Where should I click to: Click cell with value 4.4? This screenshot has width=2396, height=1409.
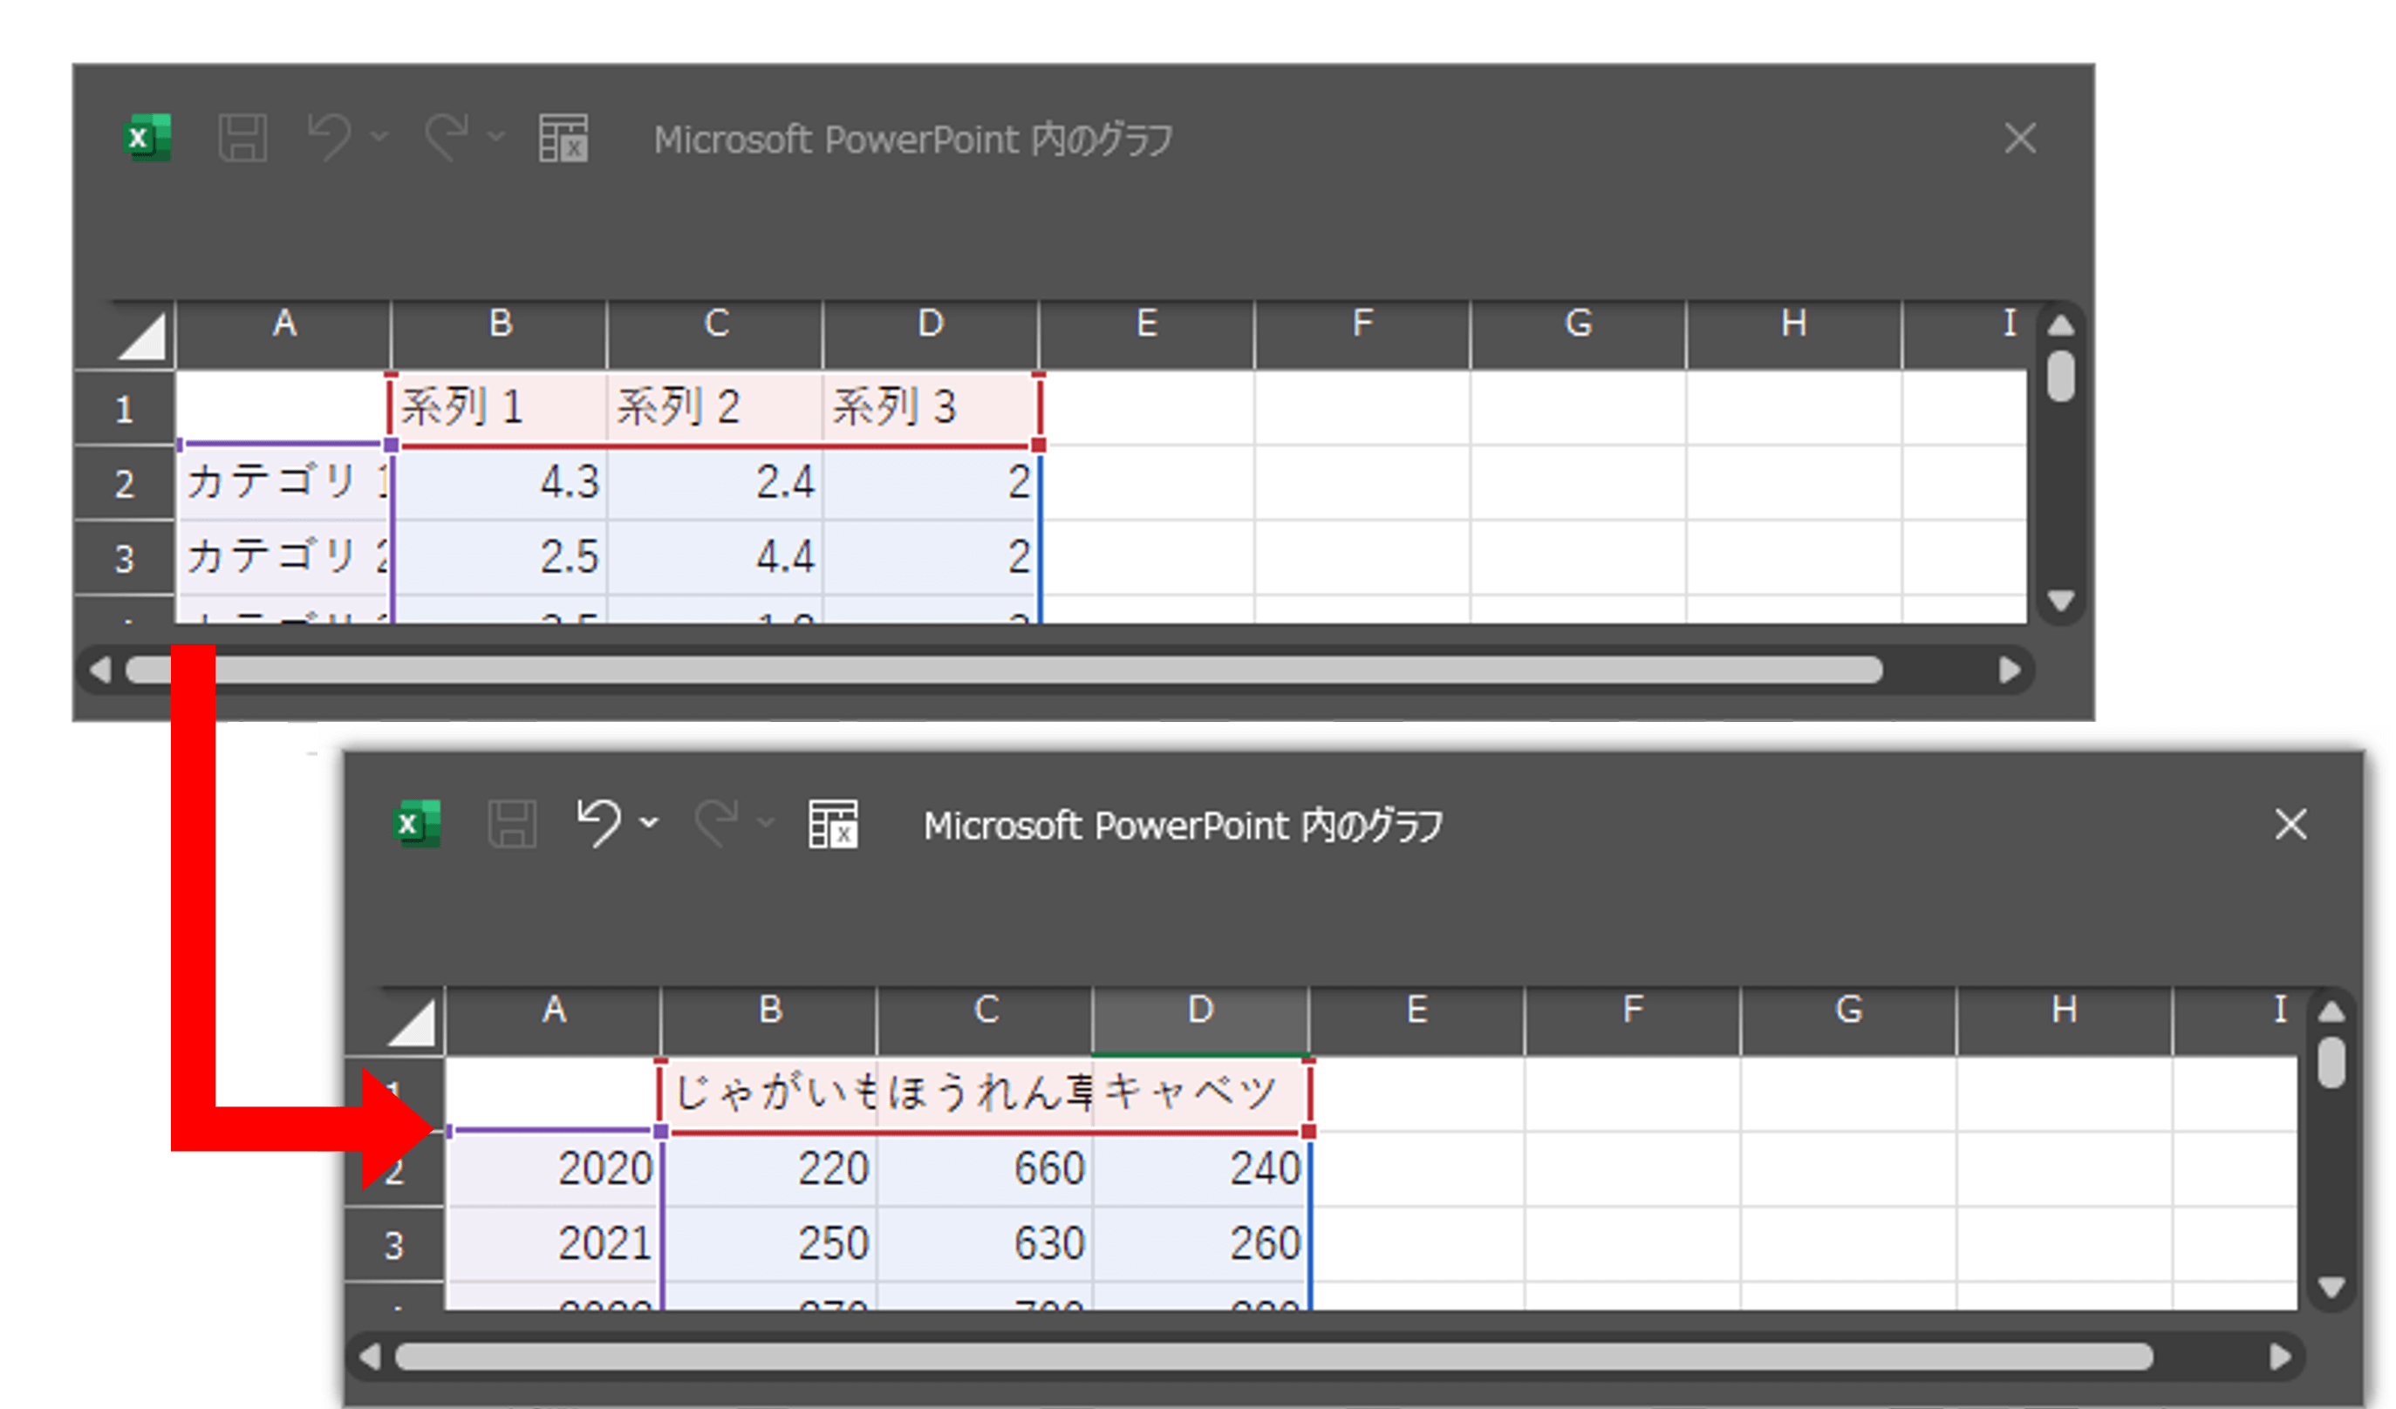(715, 557)
